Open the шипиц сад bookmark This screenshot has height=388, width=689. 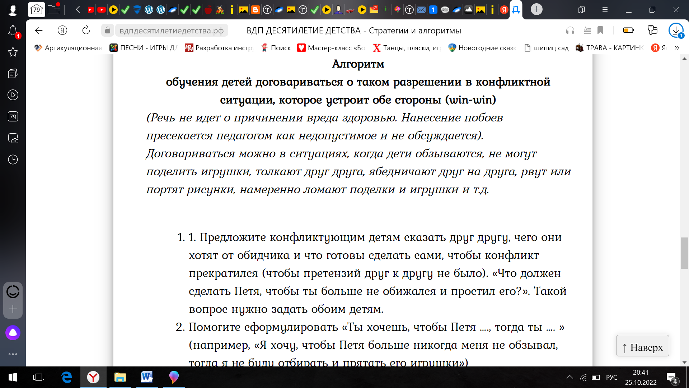(x=546, y=48)
